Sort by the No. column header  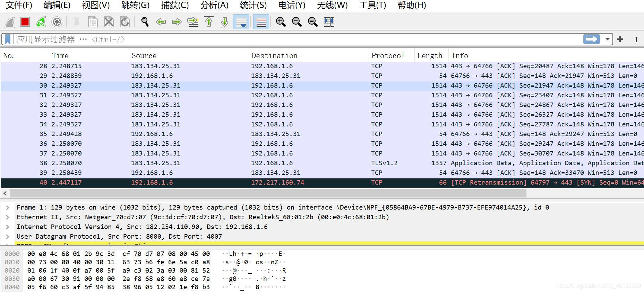click(25, 55)
